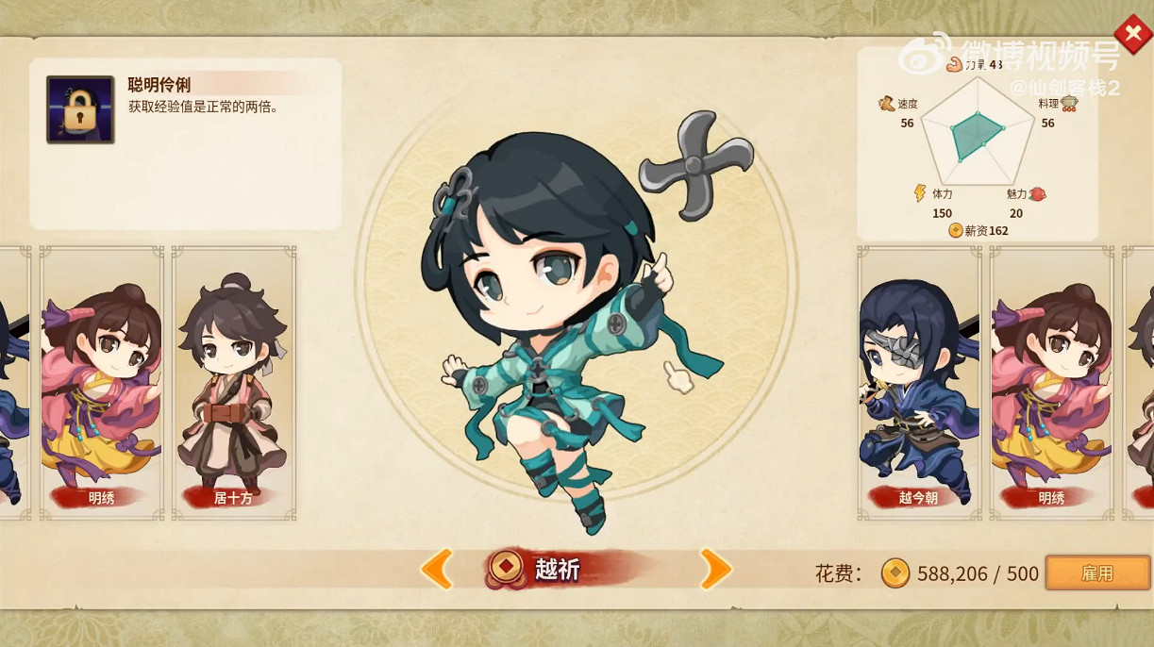The image size is (1154, 647).
Task: Click the charm 魅力 stat icon
Action: click(1038, 194)
